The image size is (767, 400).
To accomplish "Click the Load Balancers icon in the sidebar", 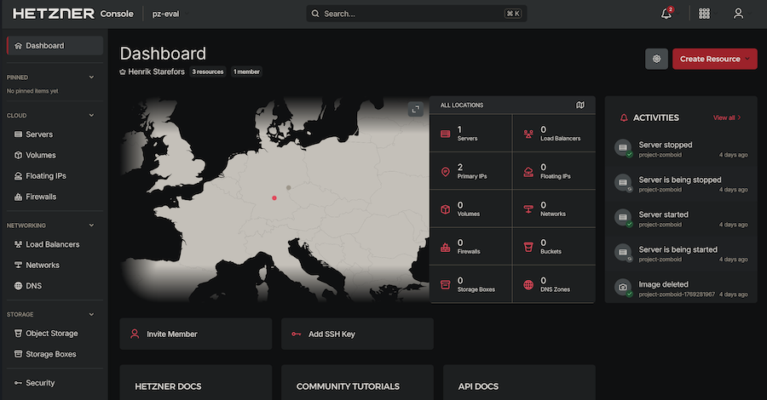I will pos(18,244).
